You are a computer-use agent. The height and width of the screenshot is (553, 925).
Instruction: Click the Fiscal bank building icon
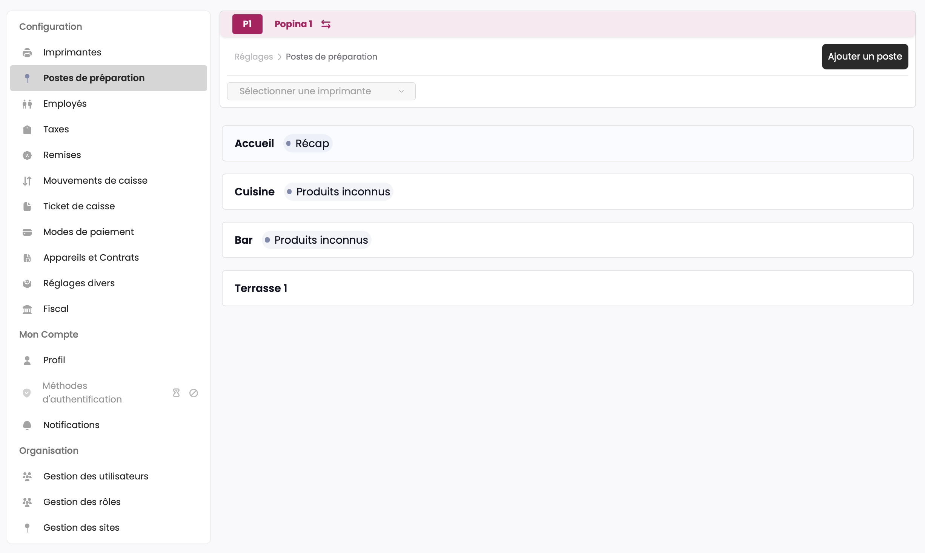click(27, 309)
